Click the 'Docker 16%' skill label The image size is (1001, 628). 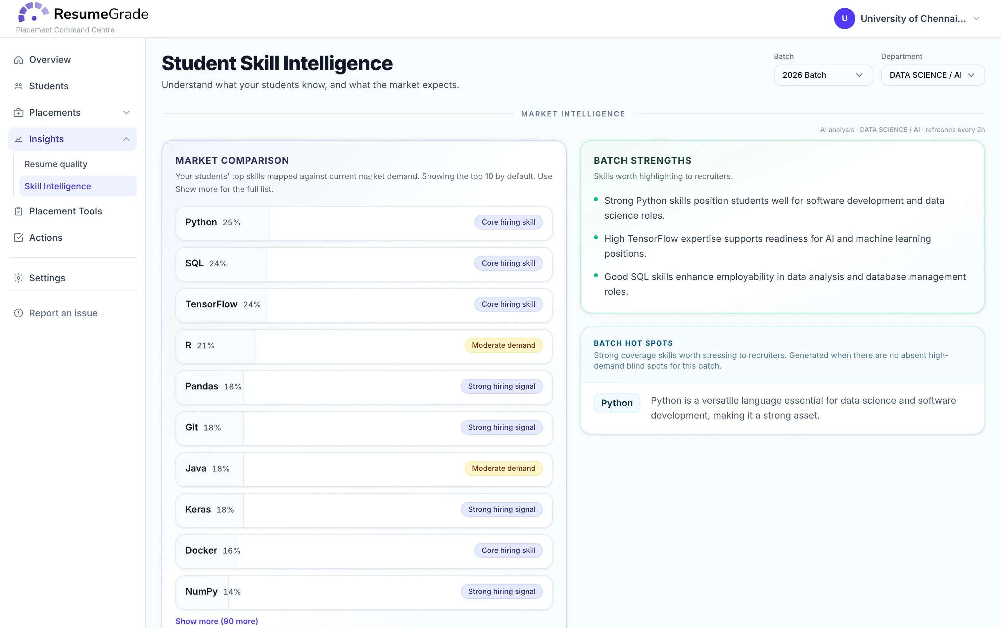213,551
